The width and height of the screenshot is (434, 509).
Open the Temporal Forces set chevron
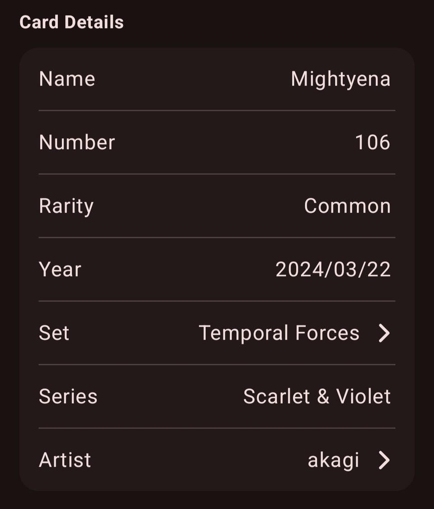(384, 333)
